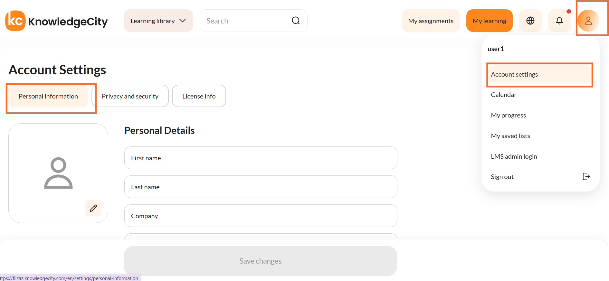This screenshot has height=281, width=609.
Task: Click the search magnifier icon
Action: [296, 21]
